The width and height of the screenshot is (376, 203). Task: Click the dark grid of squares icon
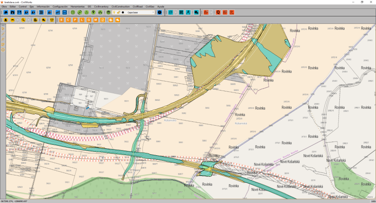pos(181,12)
